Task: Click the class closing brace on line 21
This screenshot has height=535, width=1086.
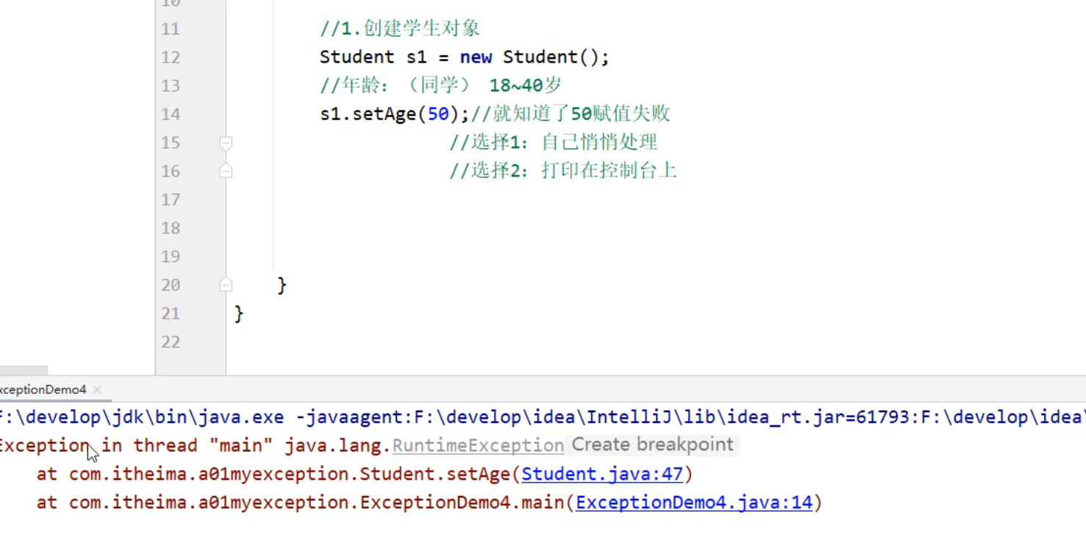Action: coord(238,313)
